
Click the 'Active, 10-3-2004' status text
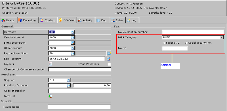click(126, 13)
